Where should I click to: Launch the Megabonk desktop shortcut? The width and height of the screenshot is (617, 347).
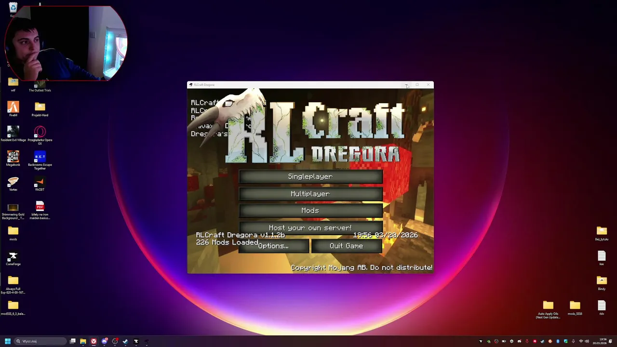click(x=13, y=158)
